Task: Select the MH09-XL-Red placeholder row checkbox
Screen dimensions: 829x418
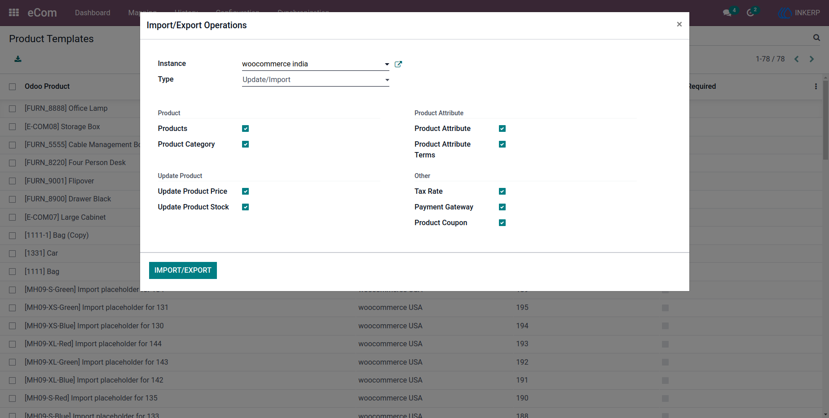Action: 13,344
